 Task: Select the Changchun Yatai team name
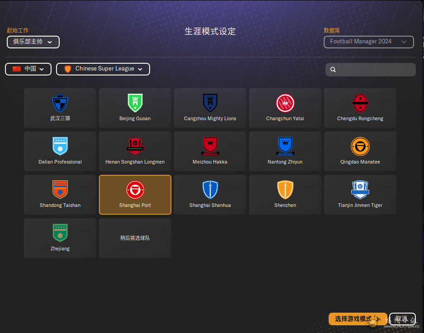(285, 118)
